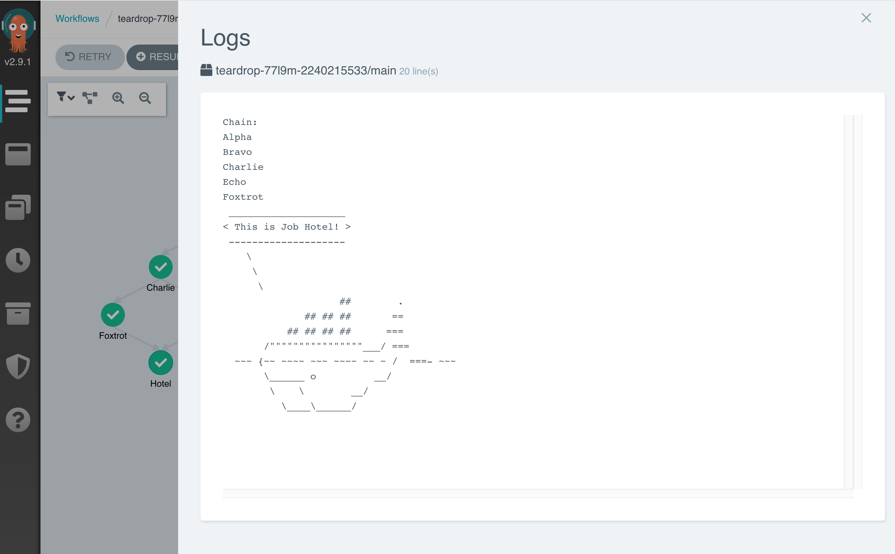Viewport: 895px width, 554px height.
Task: Select the Hotel workflow node
Action: coord(160,363)
